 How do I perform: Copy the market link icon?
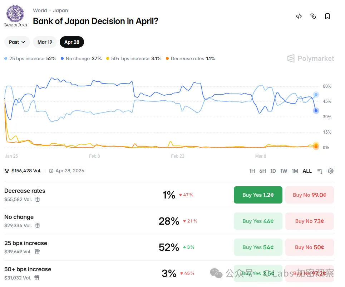click(x=313, y=16)
